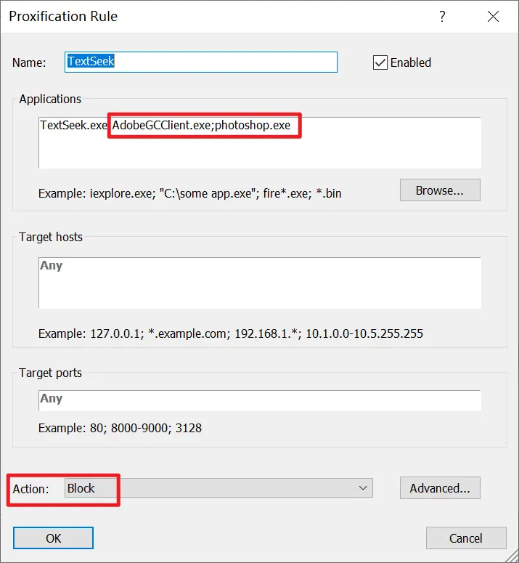Viewport: 519px width, 563px height.
Task: Click the help question mark icon
Action: (x=442, y=16)
